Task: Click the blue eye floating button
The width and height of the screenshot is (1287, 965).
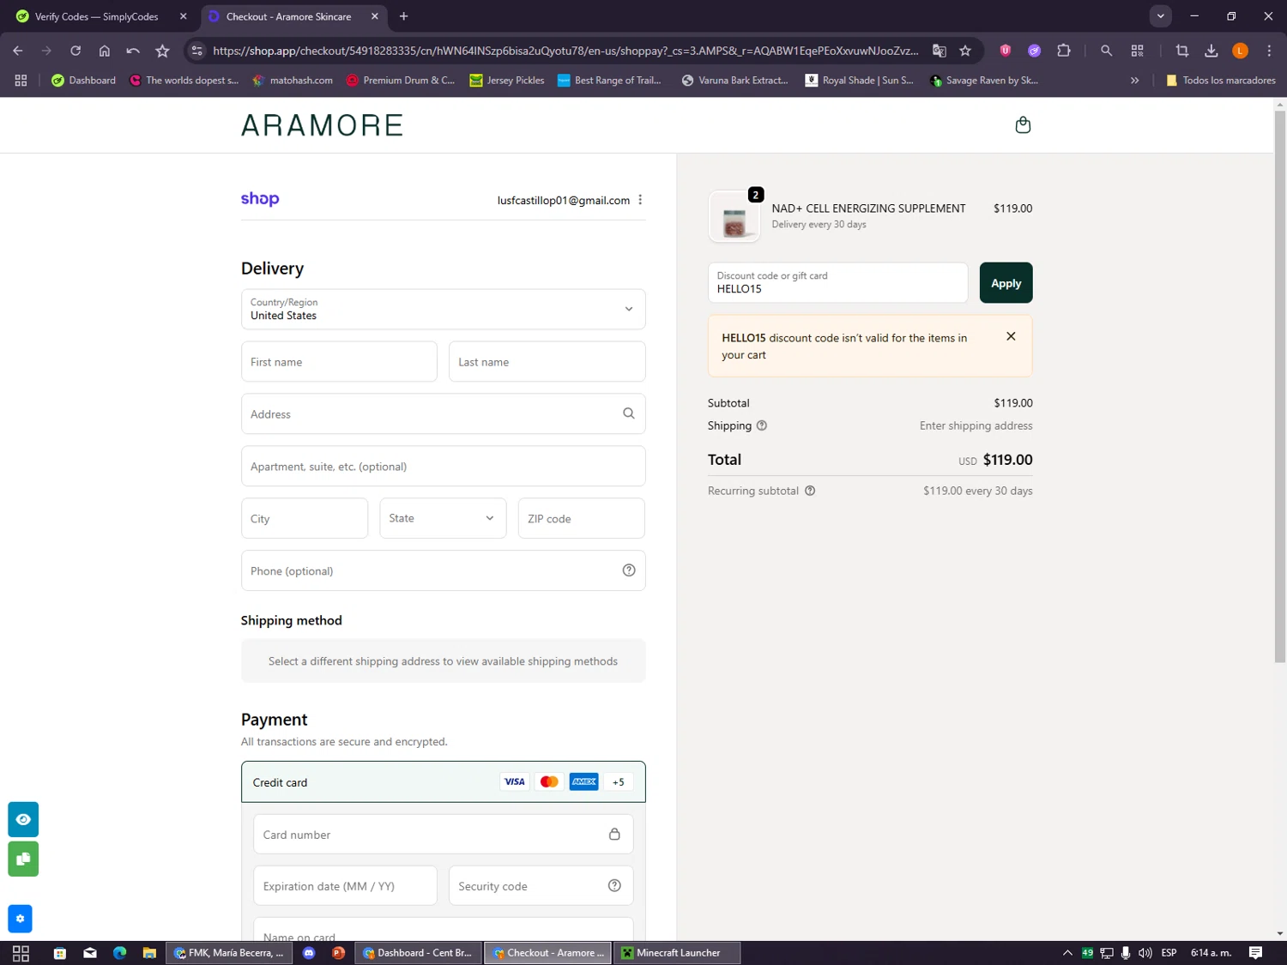Action: tap(23, 819)
